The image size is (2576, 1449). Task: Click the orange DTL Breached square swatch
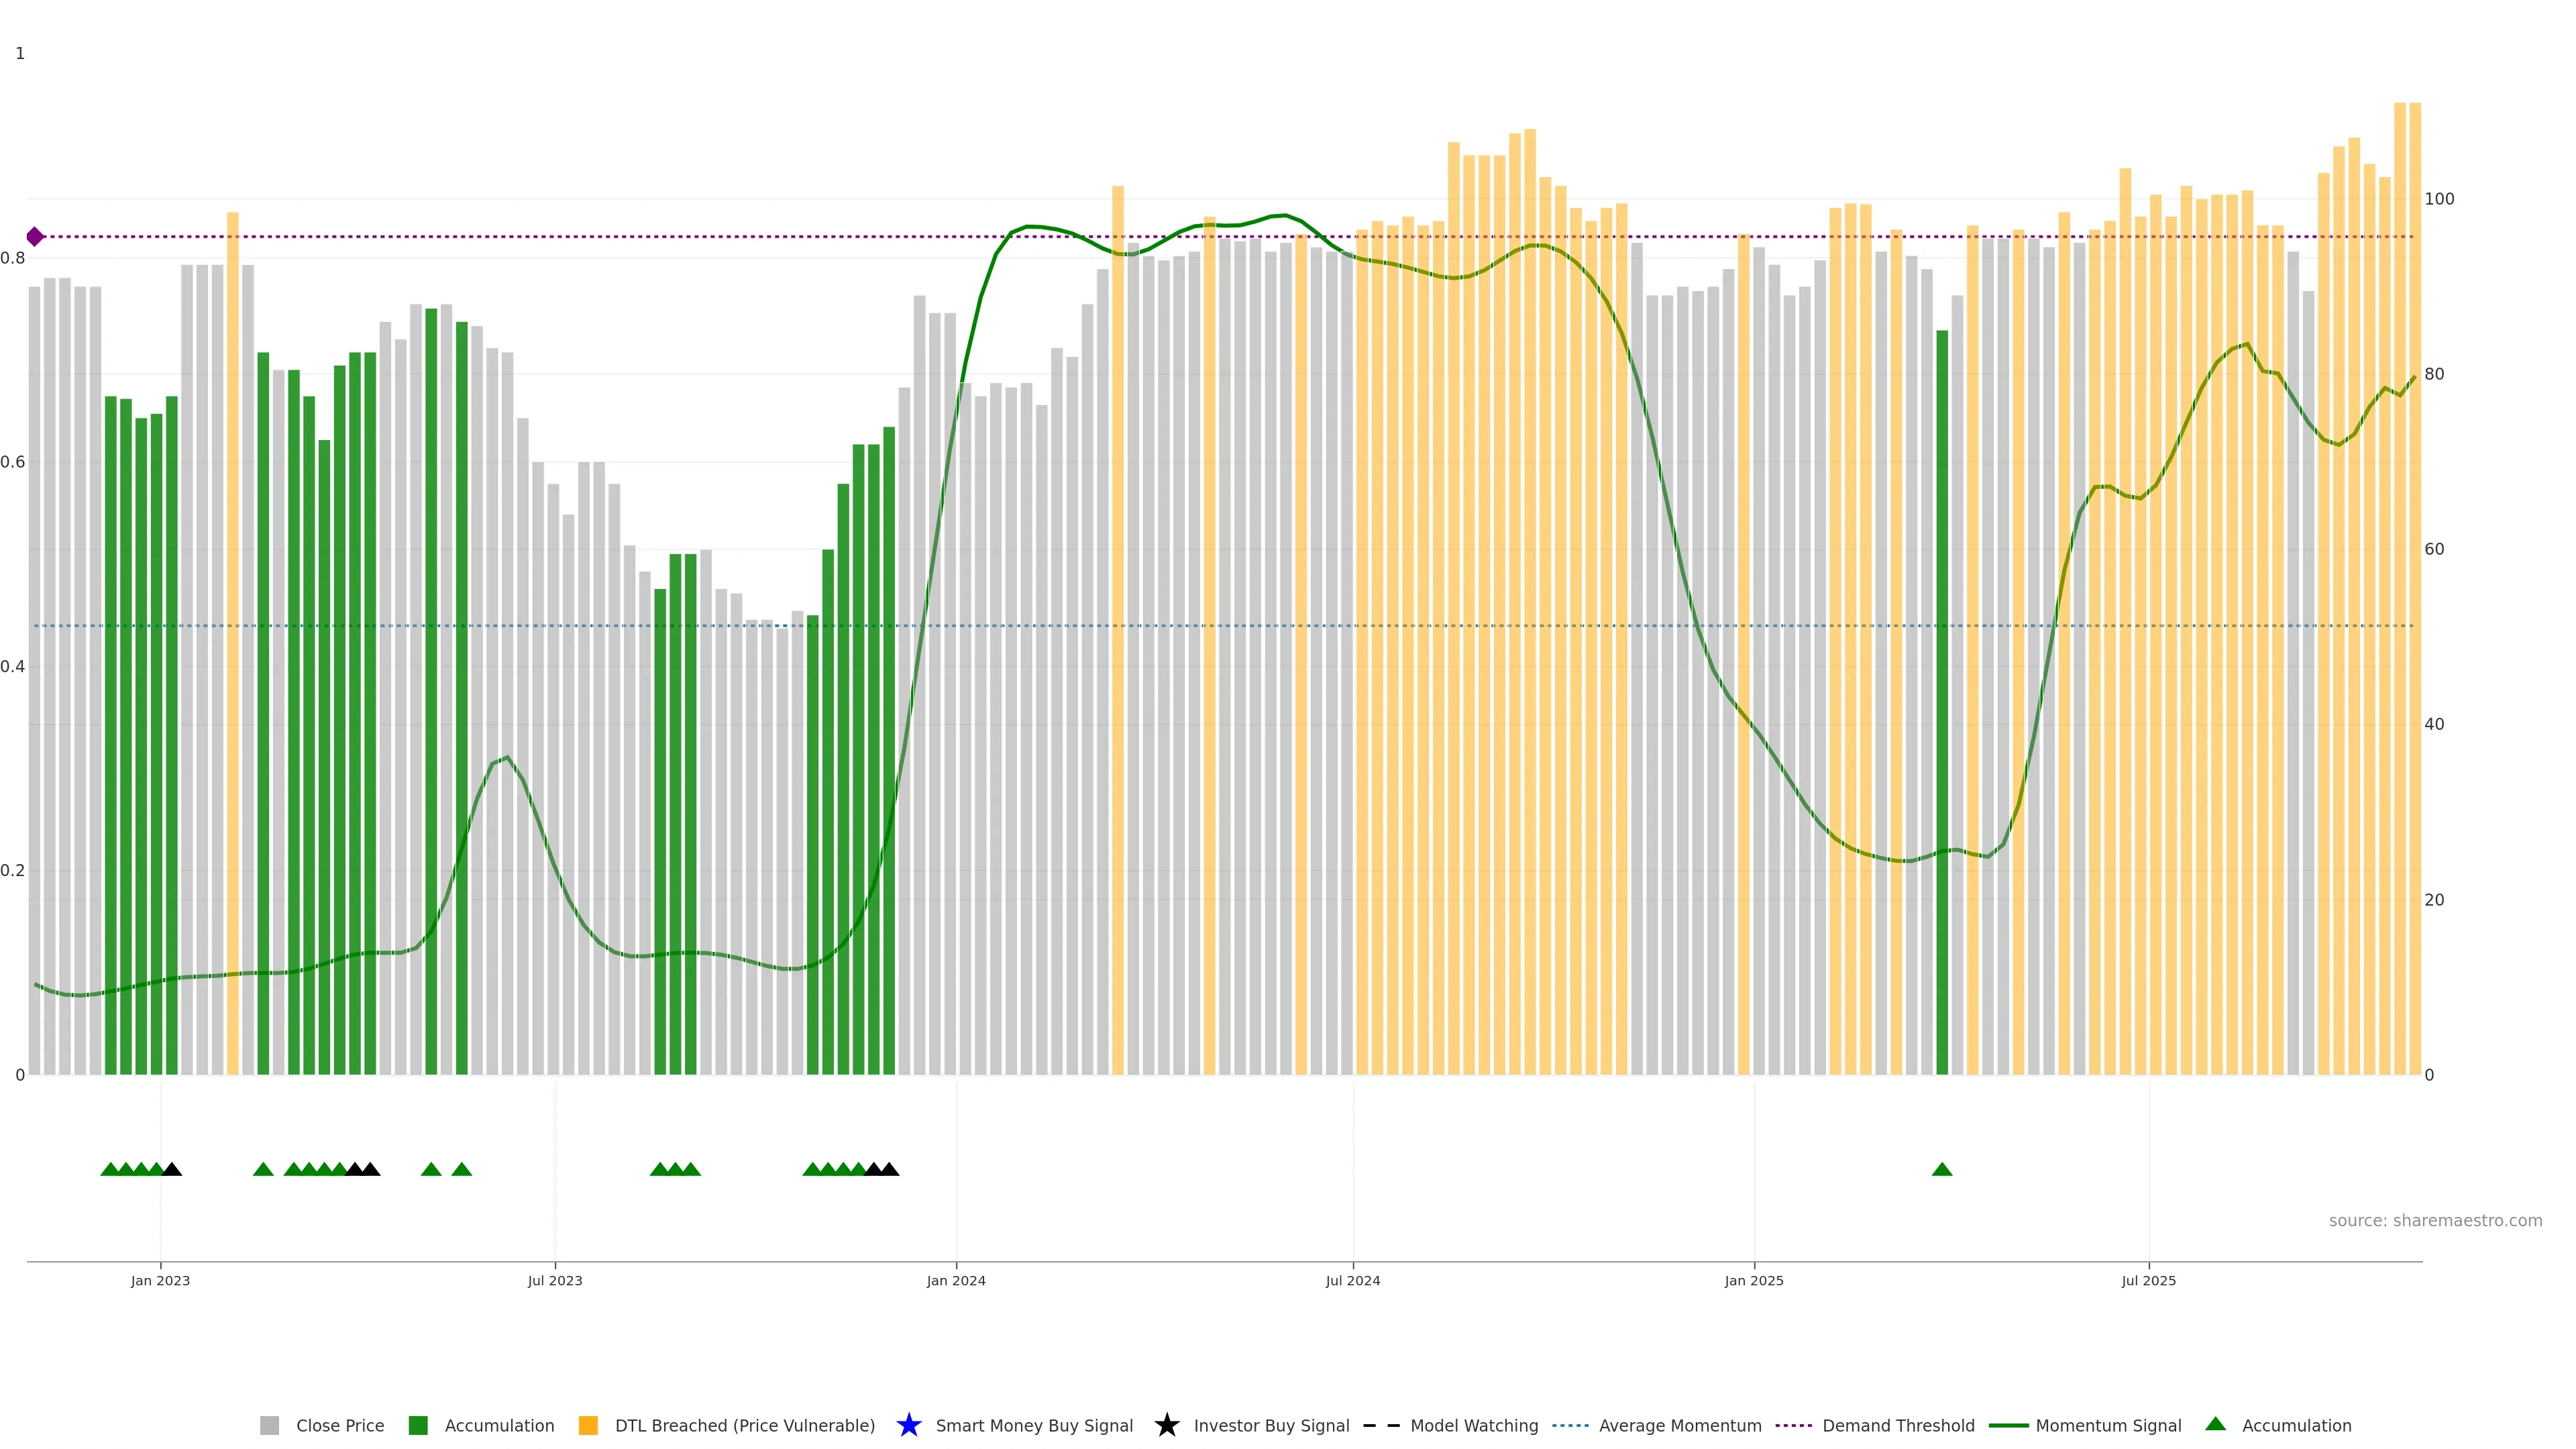coord(588,1425)
